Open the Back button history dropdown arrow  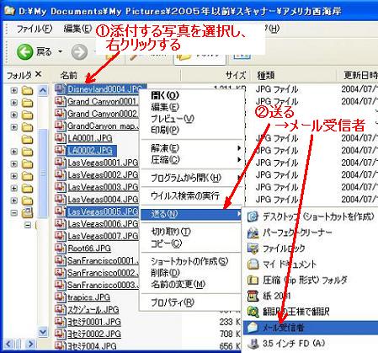pos(60,51)
